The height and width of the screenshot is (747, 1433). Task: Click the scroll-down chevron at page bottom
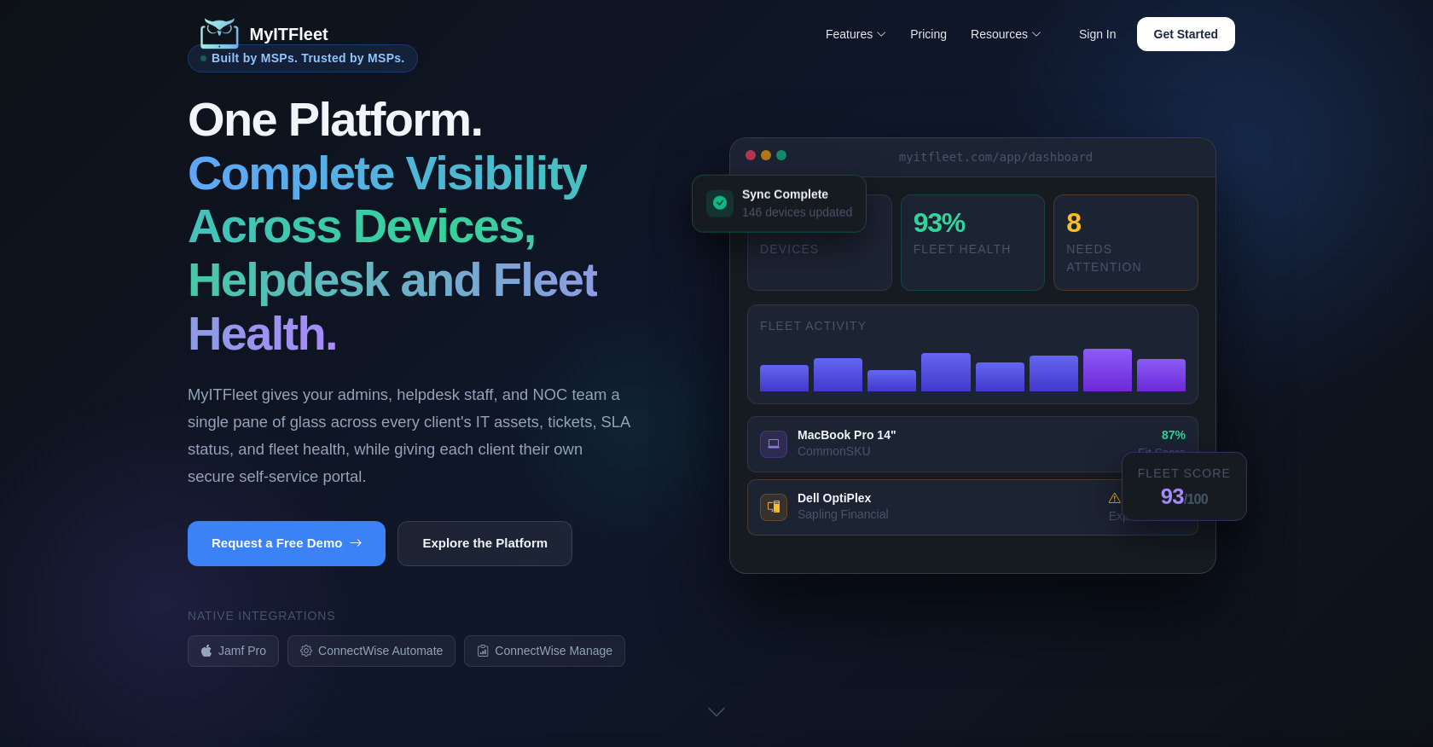(716, 712)
